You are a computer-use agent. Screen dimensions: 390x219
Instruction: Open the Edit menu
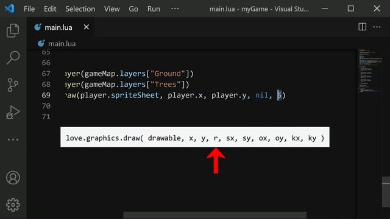[50, 9]
